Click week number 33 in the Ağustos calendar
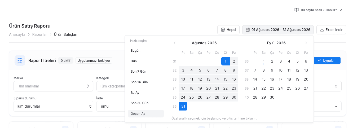 (x=175, y=79)
